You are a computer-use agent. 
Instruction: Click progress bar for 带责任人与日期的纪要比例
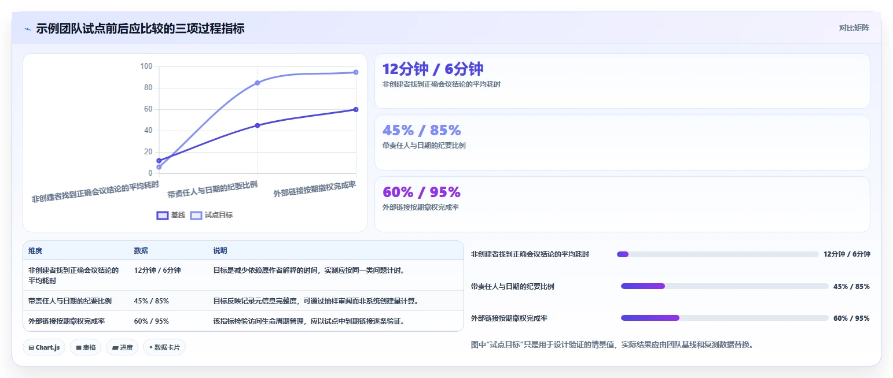pos(725,286)
